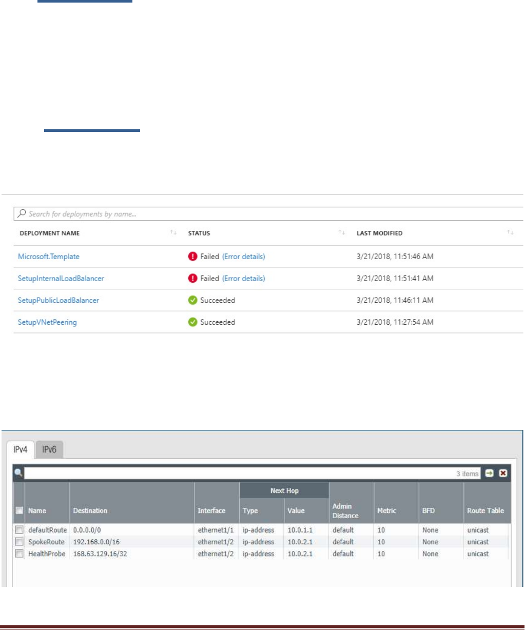Select the SpokeRoute row checkbox

19,542
